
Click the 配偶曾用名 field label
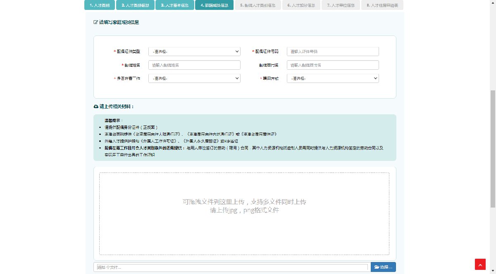click(x=269, y=65)
